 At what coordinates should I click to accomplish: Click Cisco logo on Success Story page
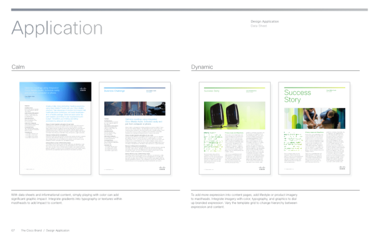click(x=342, y=167)
